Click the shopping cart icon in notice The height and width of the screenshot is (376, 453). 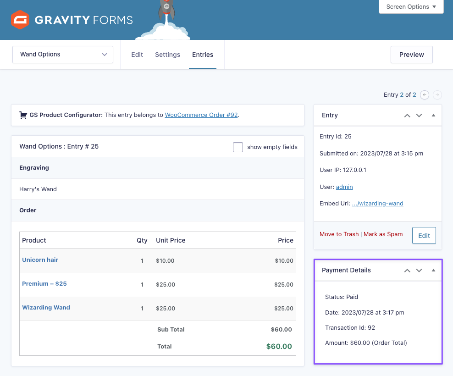coord(23,115)
